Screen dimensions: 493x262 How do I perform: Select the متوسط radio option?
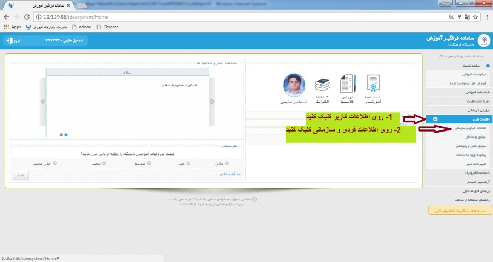click(149, 163)
